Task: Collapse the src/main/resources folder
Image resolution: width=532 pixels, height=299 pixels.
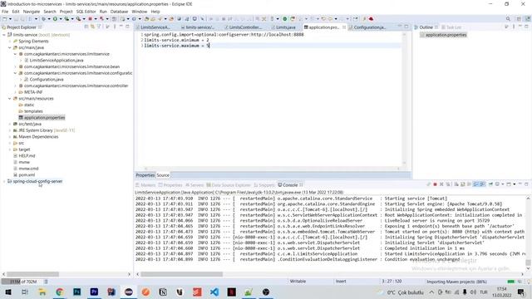Action: tap(9, 99)
